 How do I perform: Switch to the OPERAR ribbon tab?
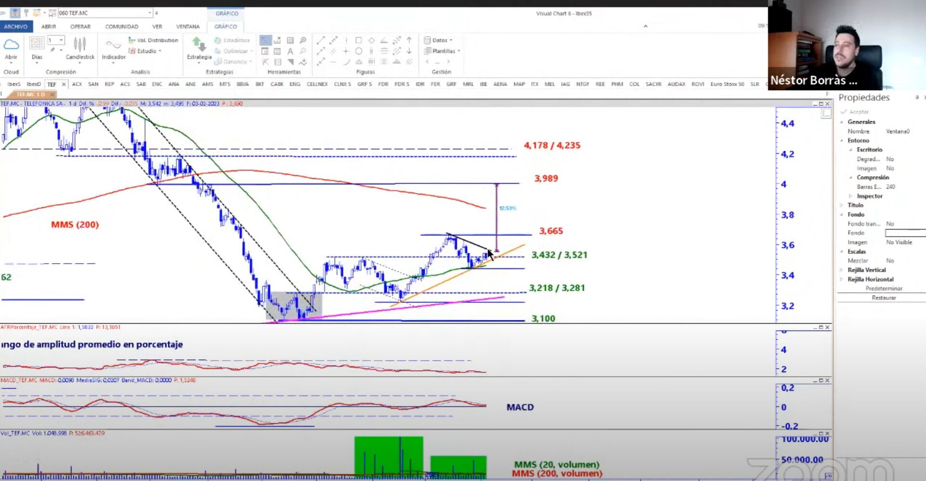80,26
